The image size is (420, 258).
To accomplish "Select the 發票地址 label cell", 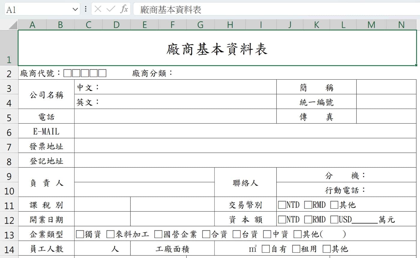I will tap(46, 146).
